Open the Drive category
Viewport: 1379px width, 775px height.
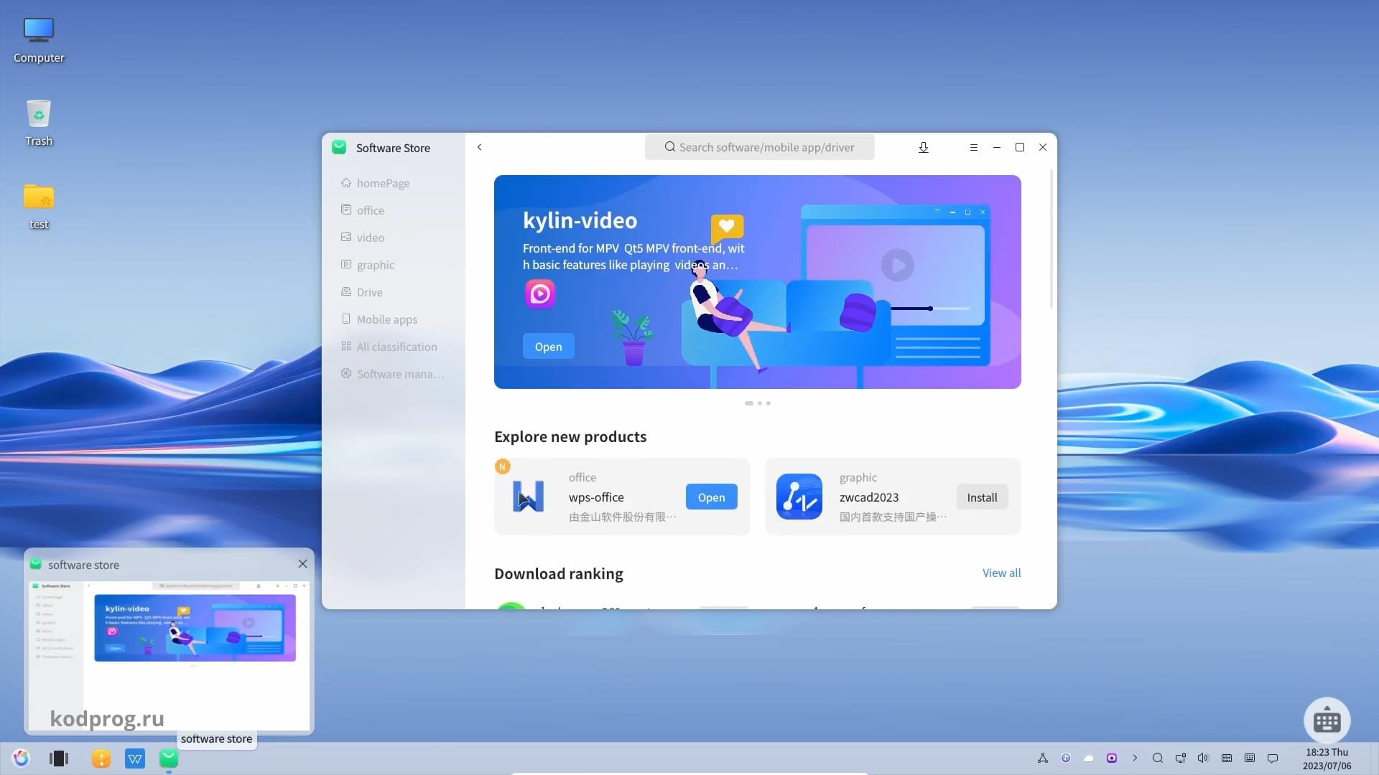(392, 292)
